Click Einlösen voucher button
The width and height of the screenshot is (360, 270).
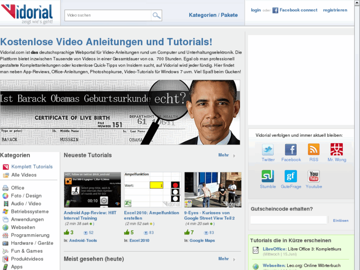click(x=341, y=220)
